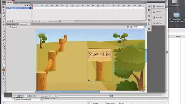Select the Free Transform tool
185x104 pixels.
point(4,13)
